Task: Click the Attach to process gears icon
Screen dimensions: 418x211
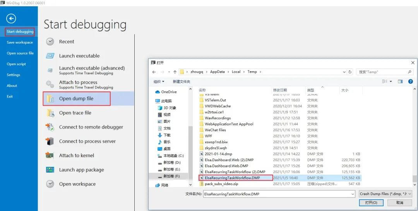Action: tap(50, 84)
